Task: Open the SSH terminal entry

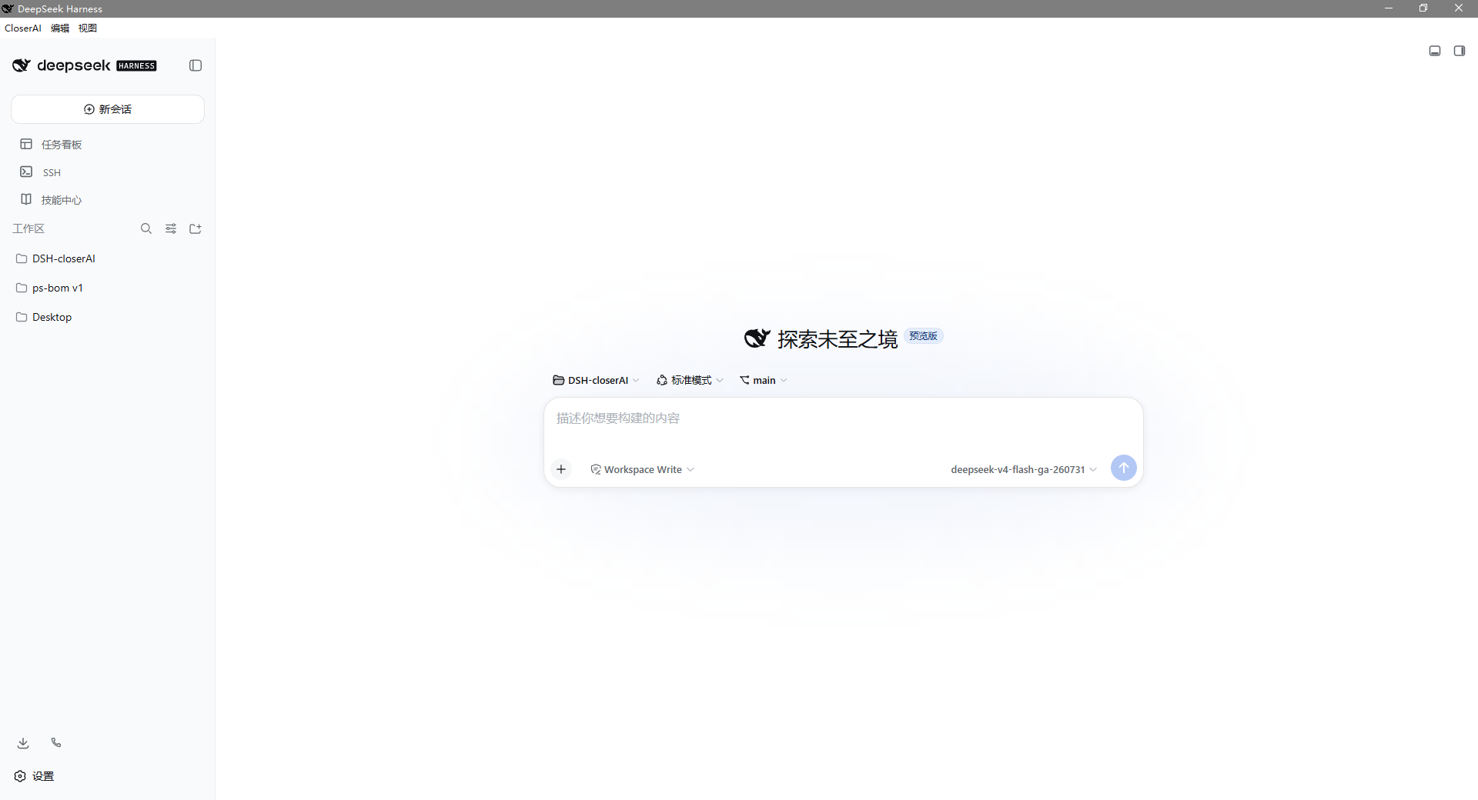Action: pyautogui.click(x=108, y=172)
